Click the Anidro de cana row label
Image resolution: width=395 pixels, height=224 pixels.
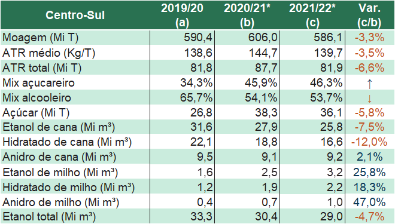(59, 157)
